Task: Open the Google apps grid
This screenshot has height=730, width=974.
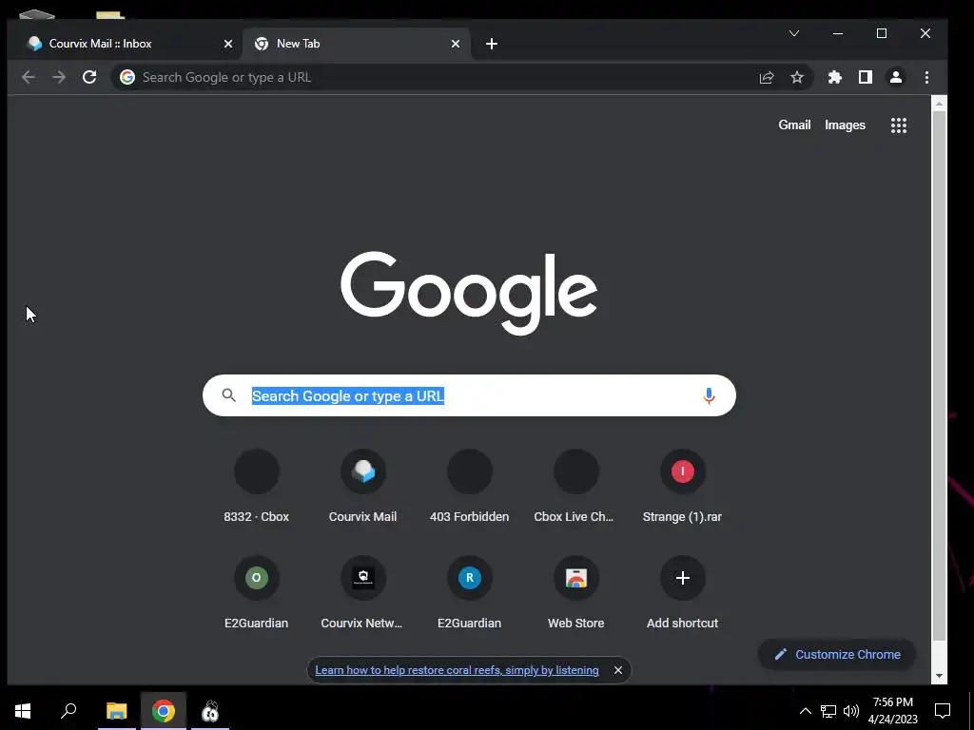Action: (x=898, y=125)
